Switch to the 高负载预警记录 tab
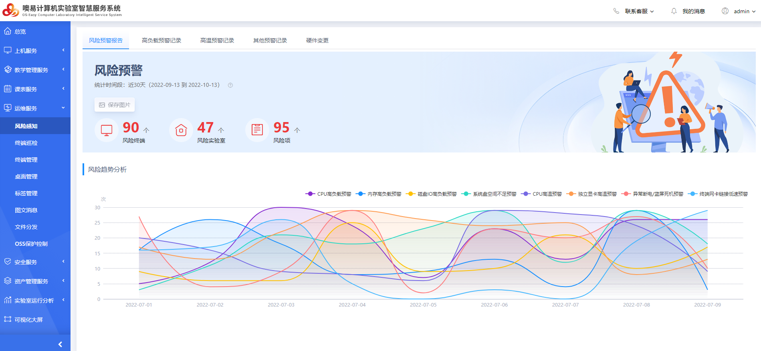Image resolution: width=761 pixels, height=351 pixels. click(161, 40)
